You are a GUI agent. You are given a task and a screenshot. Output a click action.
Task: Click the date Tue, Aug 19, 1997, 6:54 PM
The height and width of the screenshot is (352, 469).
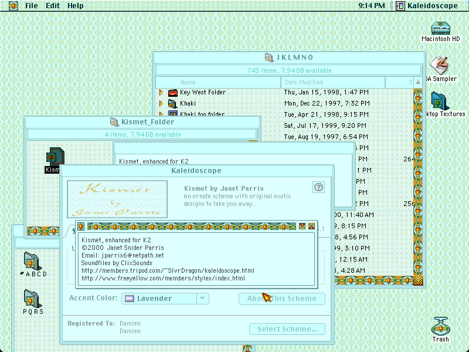point(326,137)
